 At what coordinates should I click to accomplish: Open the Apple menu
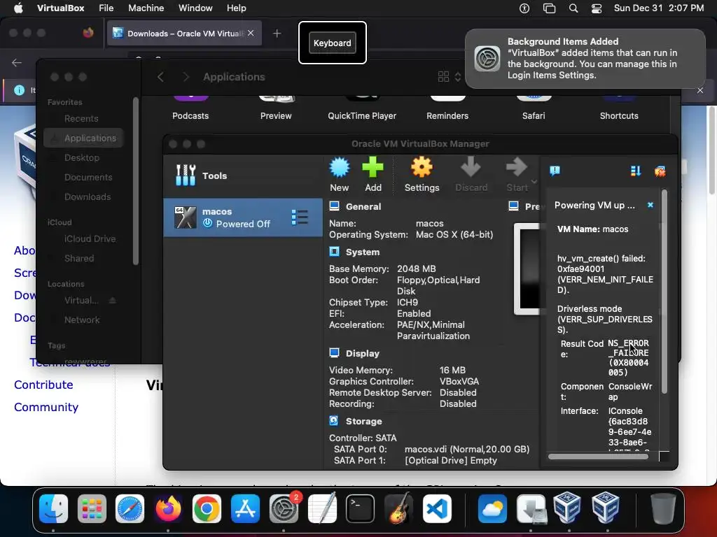coord(18,8)
